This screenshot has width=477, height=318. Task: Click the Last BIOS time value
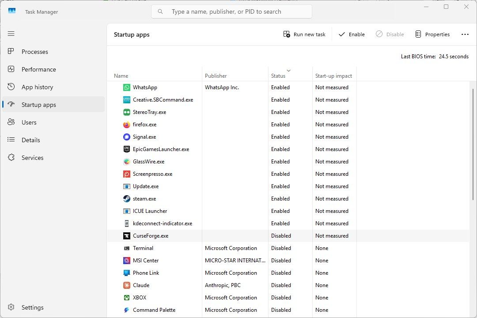tap(454, 56)
